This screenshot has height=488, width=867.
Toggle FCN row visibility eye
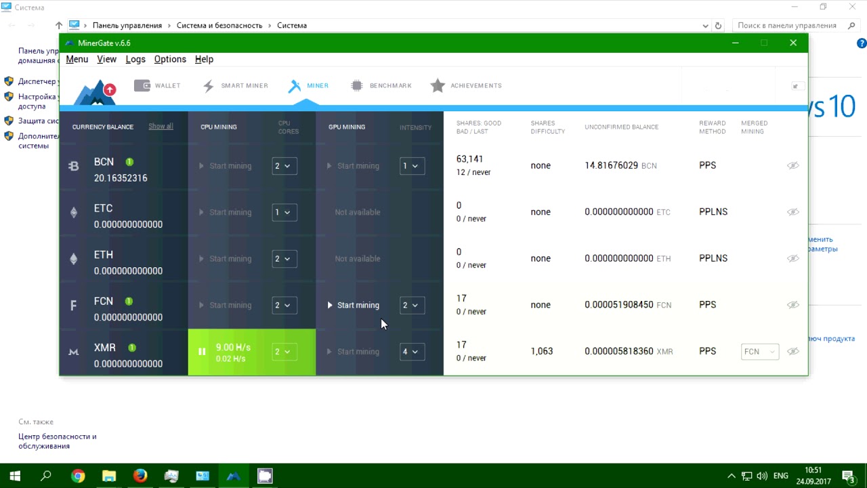click(x=792, y=305)
